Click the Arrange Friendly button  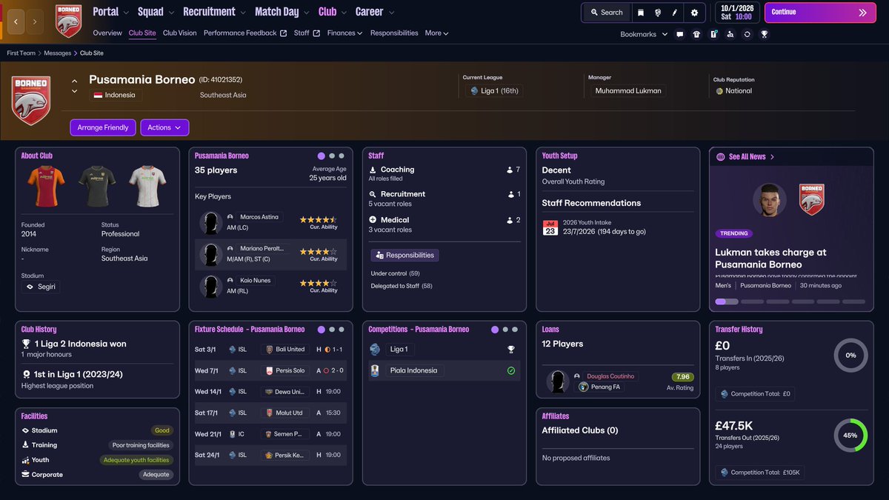tap(103, 127)
